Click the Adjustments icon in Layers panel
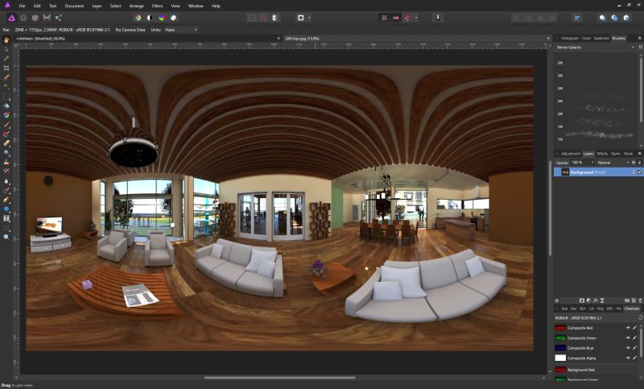Viewport: 644px width, 389px height. pos(588,300)
